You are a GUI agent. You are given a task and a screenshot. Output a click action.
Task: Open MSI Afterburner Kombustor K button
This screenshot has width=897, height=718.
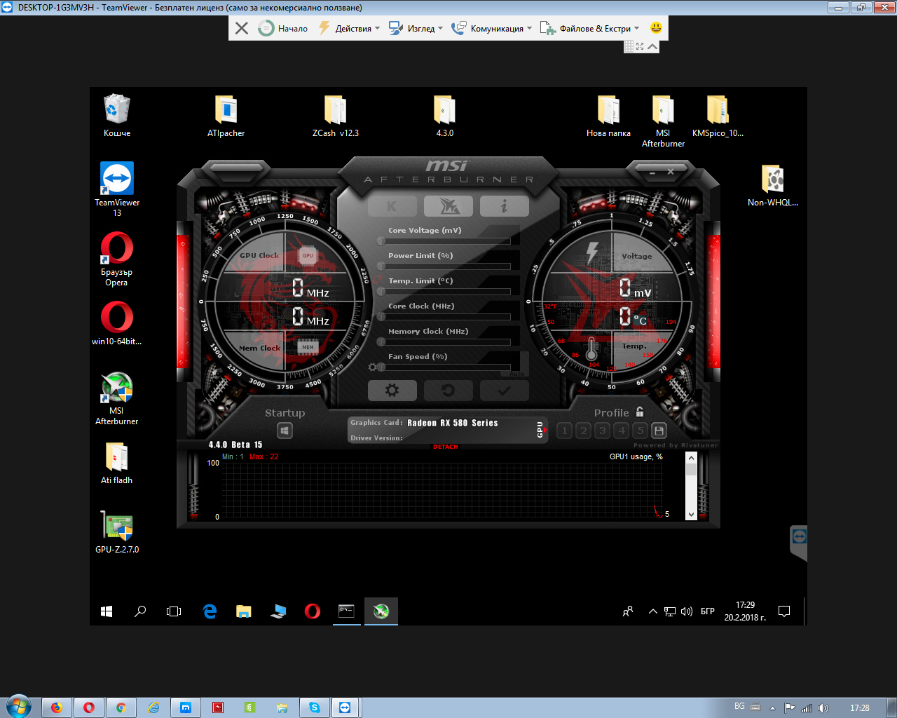(x=392, y=206)
